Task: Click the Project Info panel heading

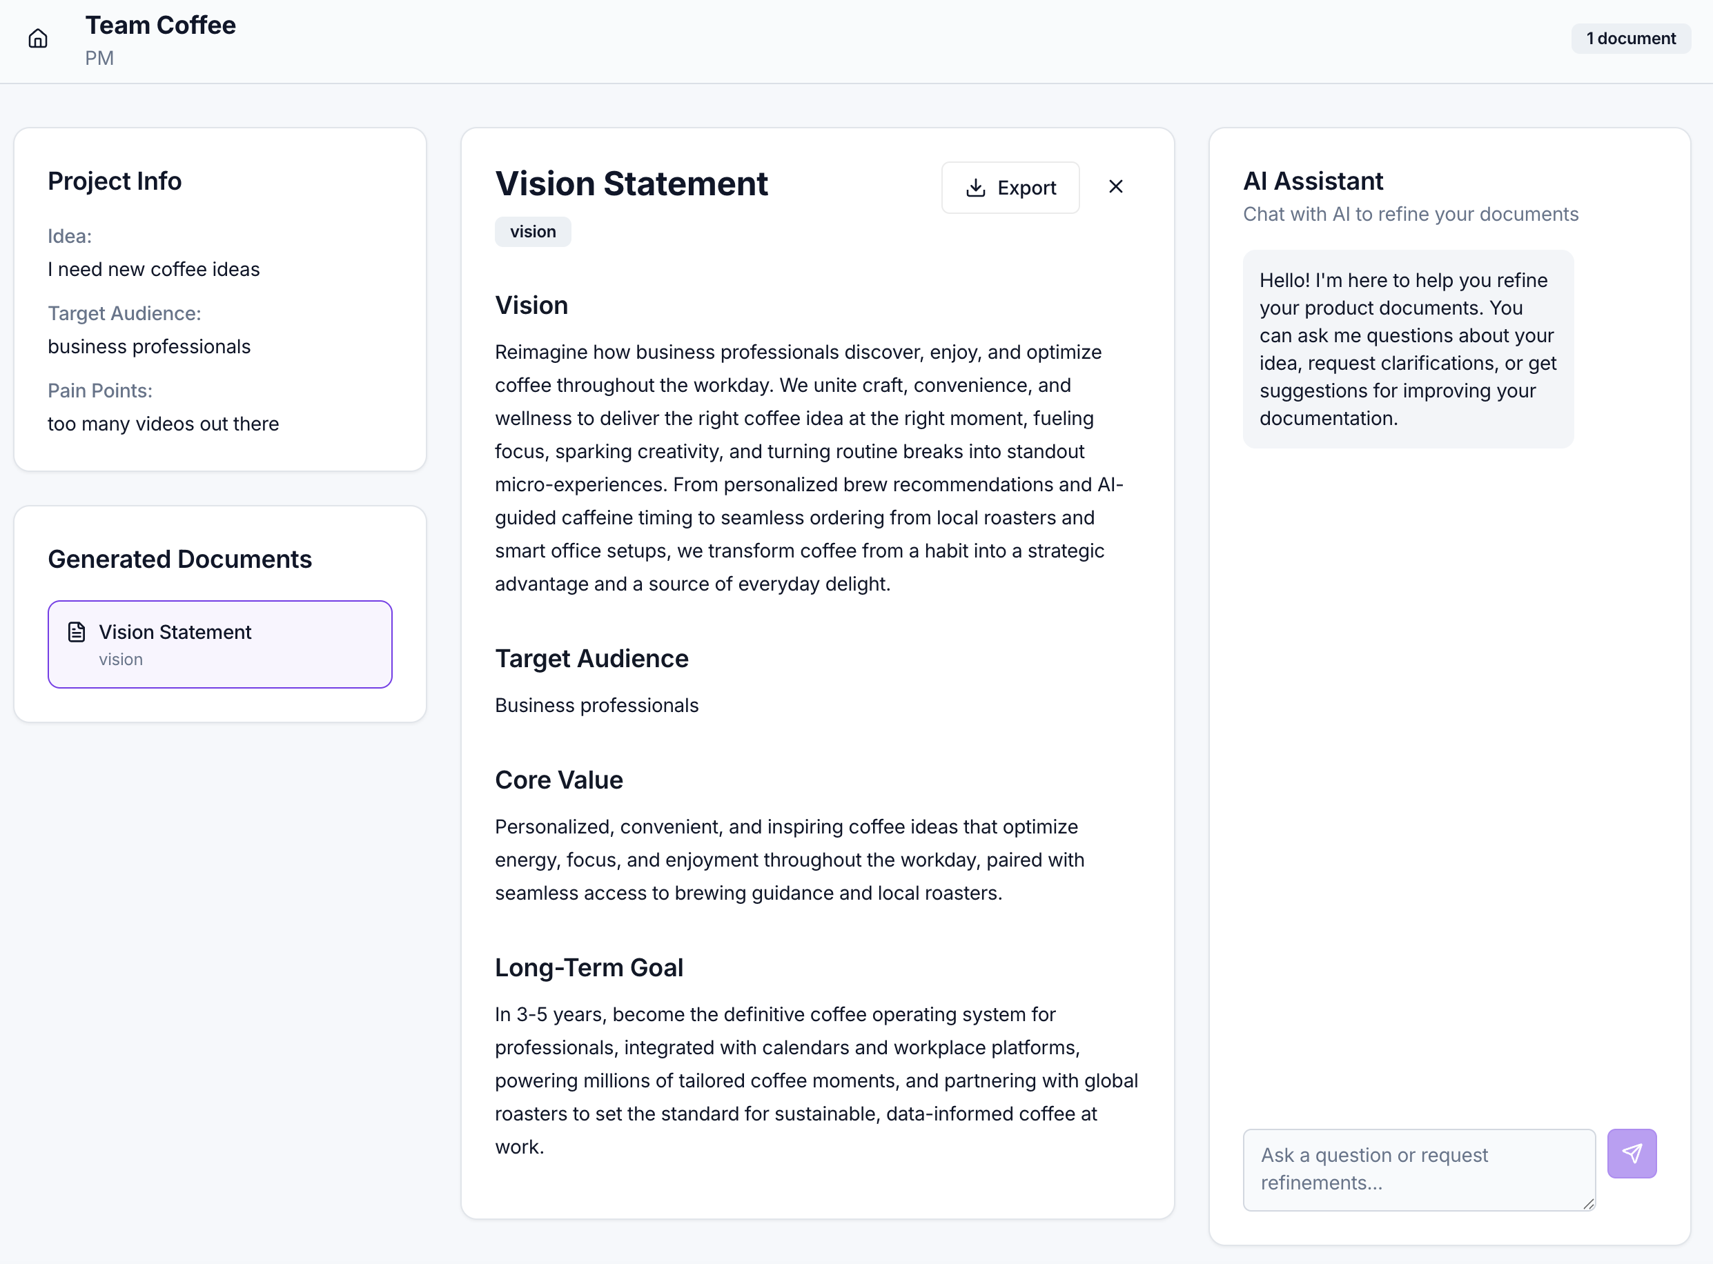Action: 115,181
